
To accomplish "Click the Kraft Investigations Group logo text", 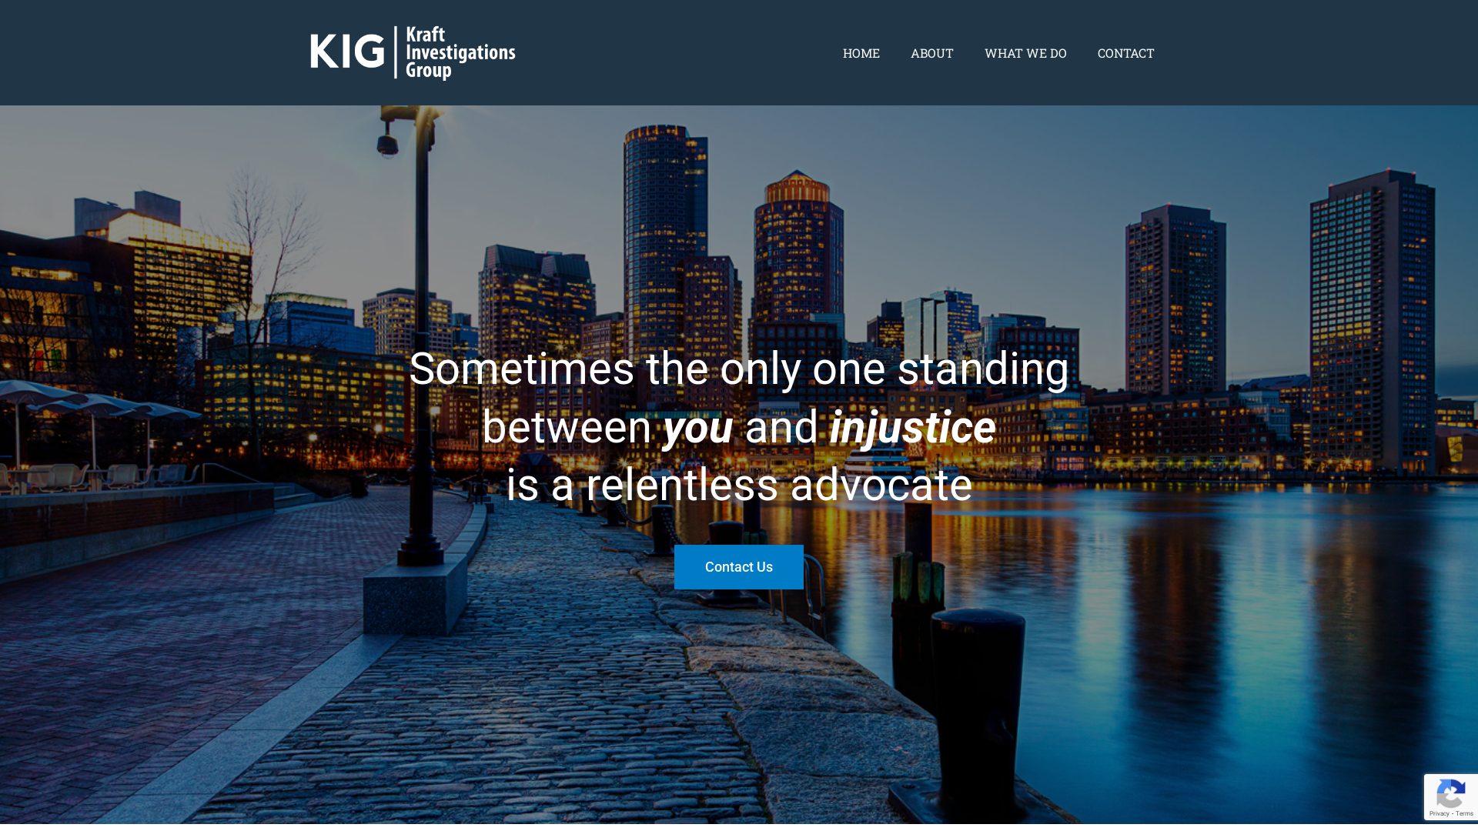I will coord(460,53).
